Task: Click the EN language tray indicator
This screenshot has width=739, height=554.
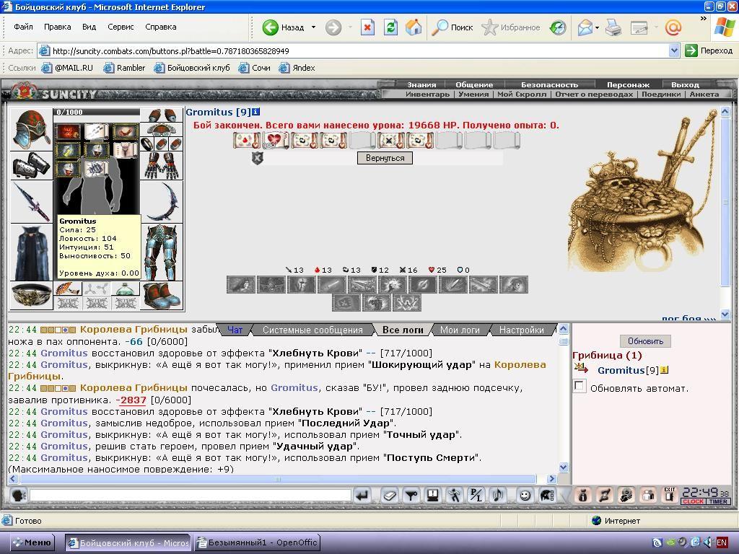Action: pyautogui.click(x=722, y=542)
